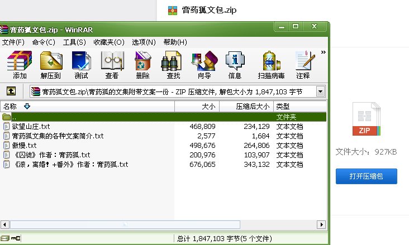Image resolution: width=409 pixels, height=245 pixels.
Task: Click the 删除 (Delete) toolbar icon
Action: 142,61
